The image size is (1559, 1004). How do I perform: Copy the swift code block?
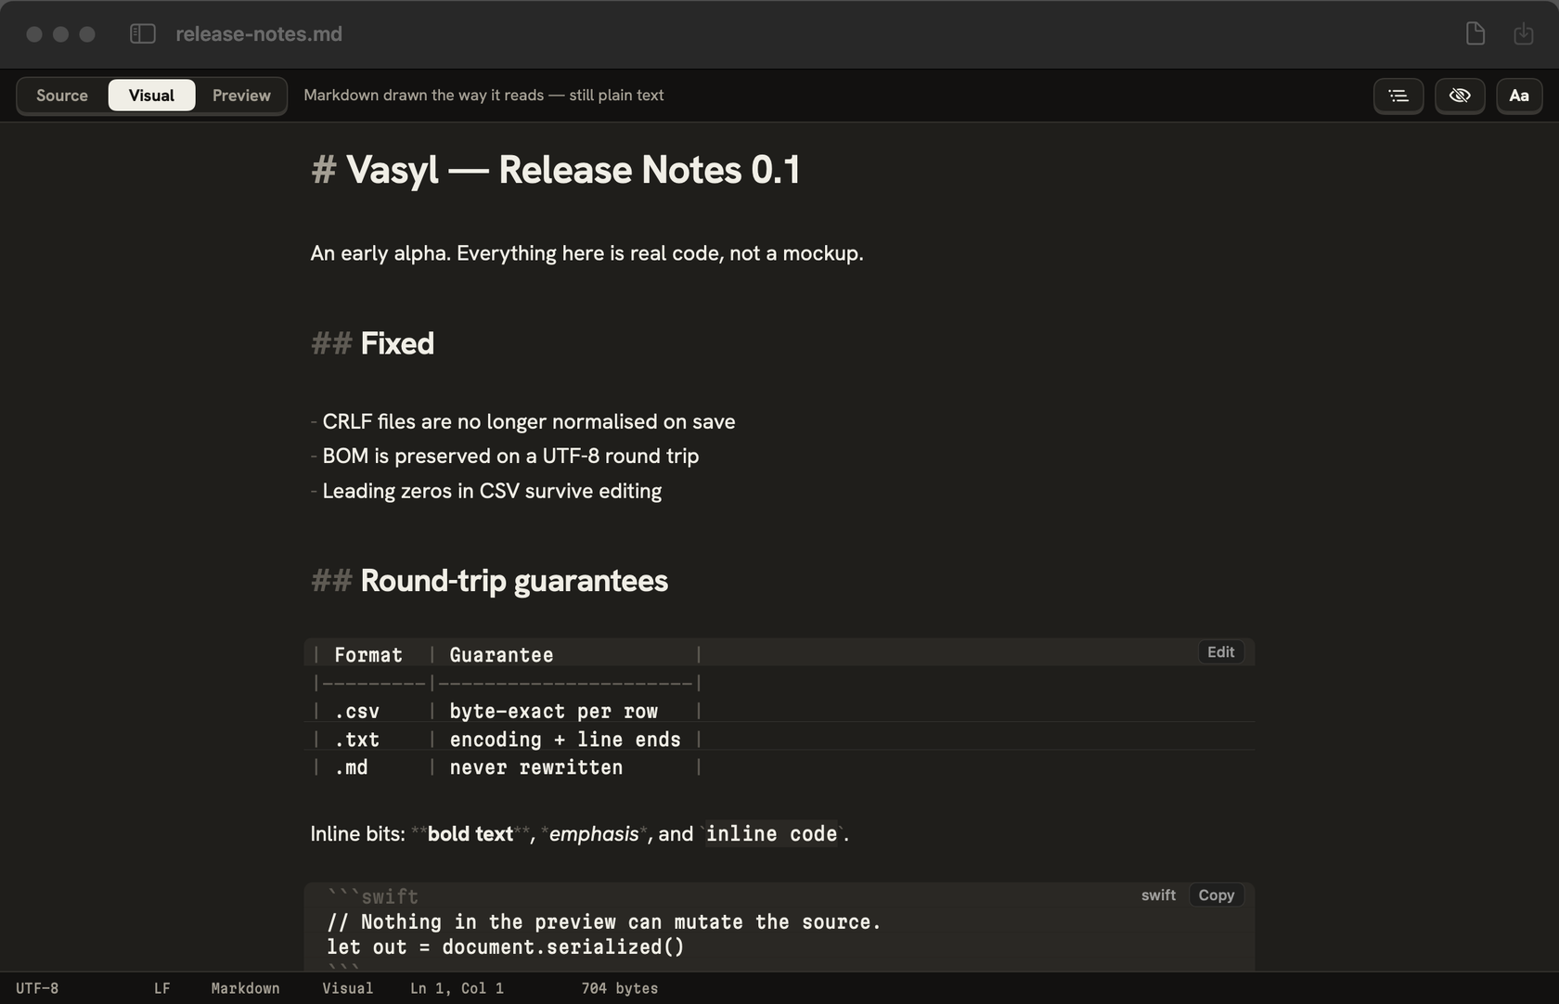(1216, 895)
